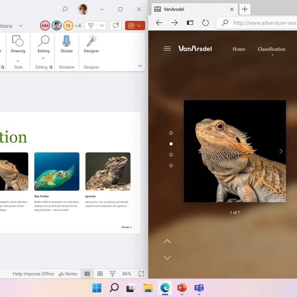Click the bearded dragon image on website
Viewport: 297px width, 297px height.
[x=235, y=151]
